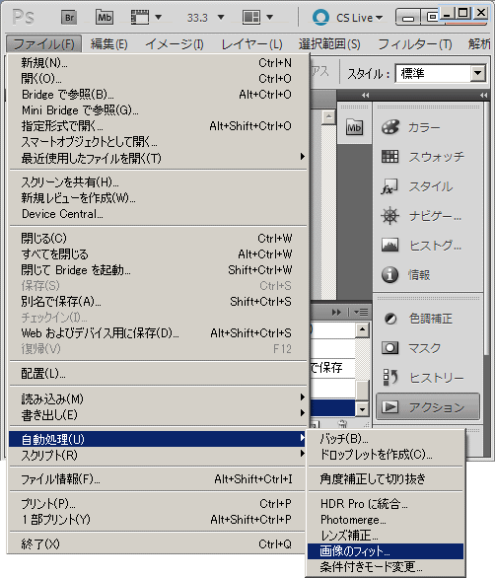Open the 編集(E) menu
495x578 pixels.
[109, 44]
